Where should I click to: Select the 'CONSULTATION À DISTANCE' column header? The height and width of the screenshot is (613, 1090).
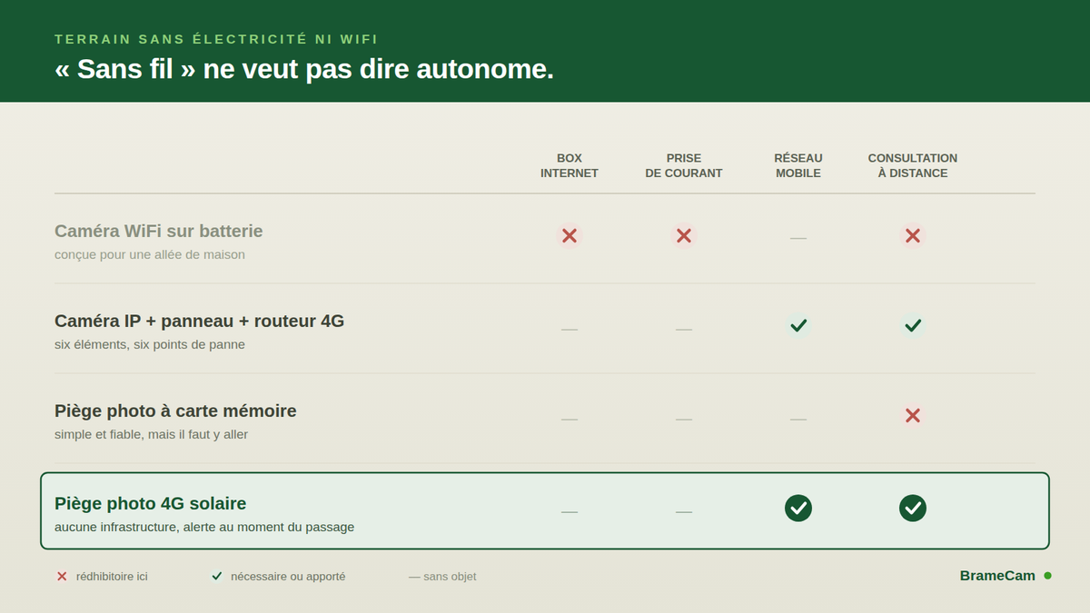point(913,165)
